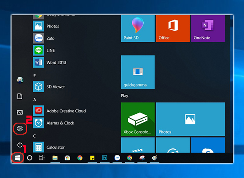Click the Cortana circle on taskbar
Screen dimensions: 244x178
[x=30, y=158]
